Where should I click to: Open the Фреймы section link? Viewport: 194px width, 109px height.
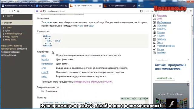tap(161, 52)
